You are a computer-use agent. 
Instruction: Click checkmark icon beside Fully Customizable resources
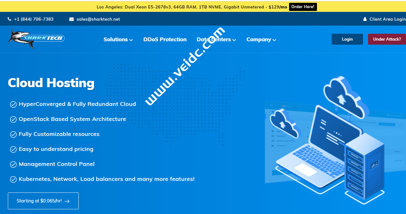[13, 134]
